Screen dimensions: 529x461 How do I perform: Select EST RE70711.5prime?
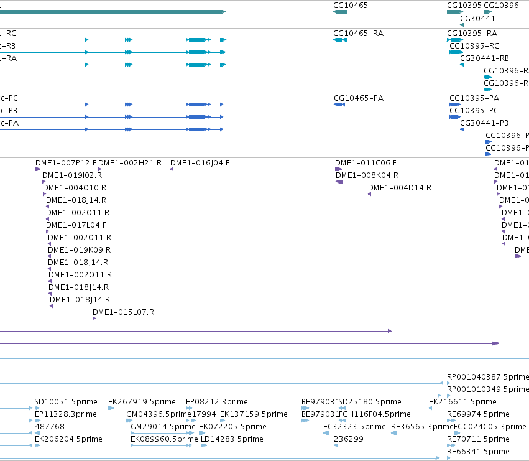click(478, 439)
